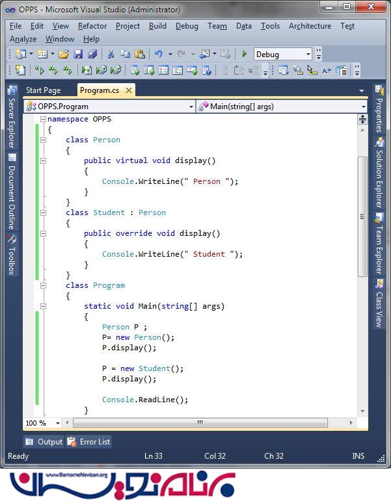Screen dimensions: 391x501
Task: Click the Cut scissors icon
Action: coord(111,55)
